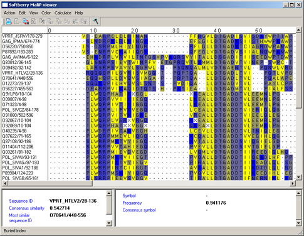This screenshot has height=236, width=304.
Task: Click ruler position 50 marker
Action: 258,31
